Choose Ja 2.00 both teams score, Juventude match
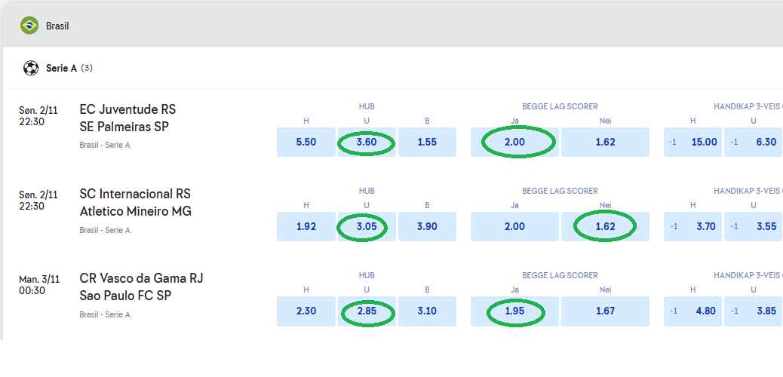 click(x=514, y=142)
